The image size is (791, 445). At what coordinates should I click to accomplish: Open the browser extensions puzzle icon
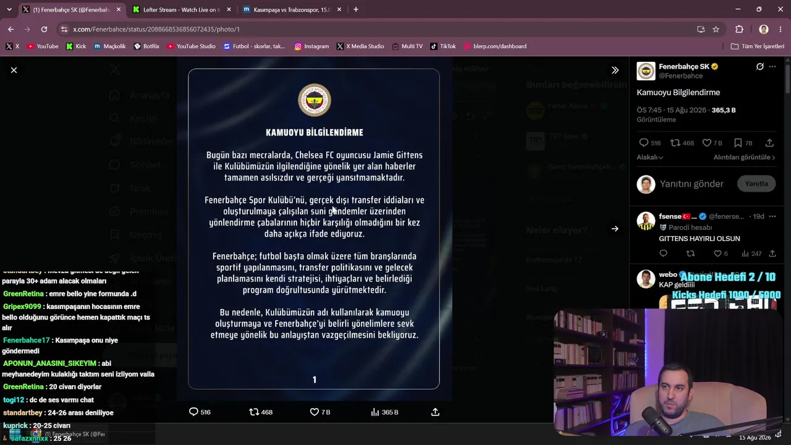739,29
